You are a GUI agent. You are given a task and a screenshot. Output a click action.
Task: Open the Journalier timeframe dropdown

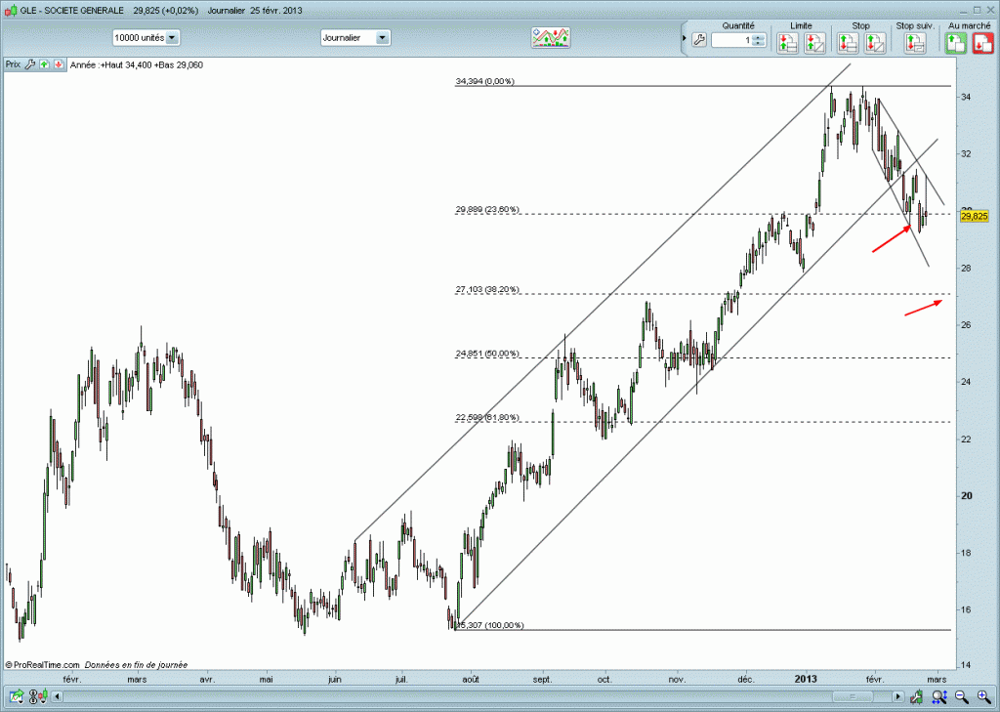pyautogui.click(x=382, y=38)
